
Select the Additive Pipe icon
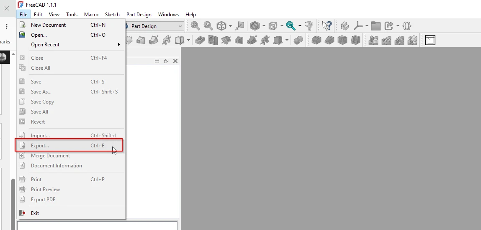(154, 40)
